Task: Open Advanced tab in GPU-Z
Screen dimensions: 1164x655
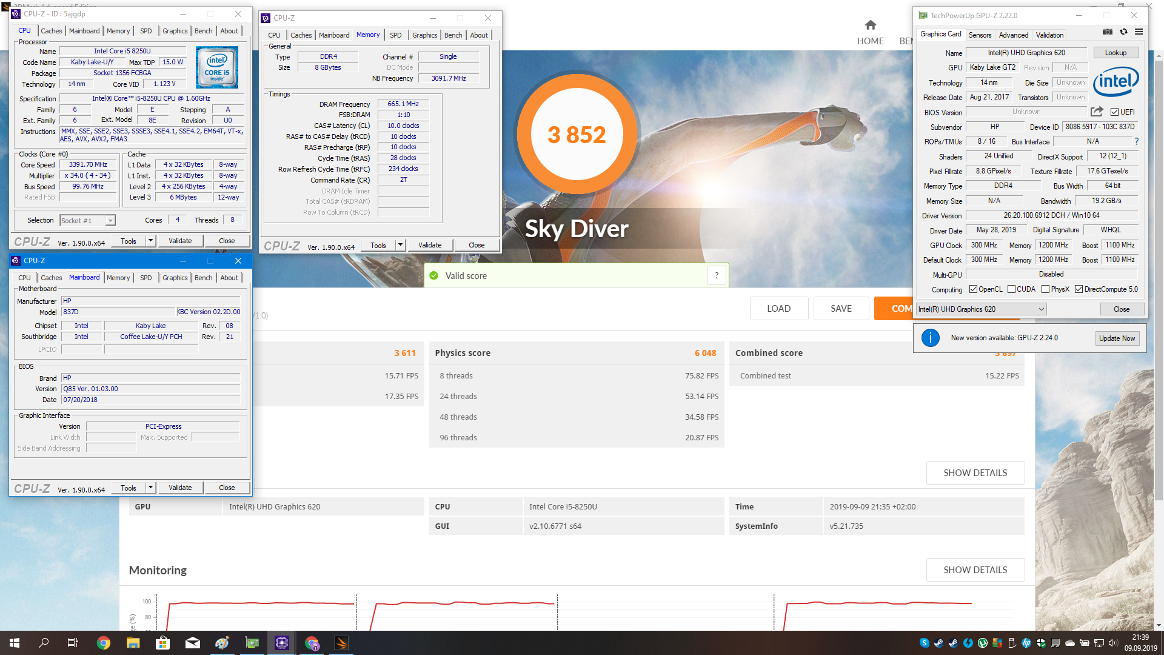Action: point(1013,35)
